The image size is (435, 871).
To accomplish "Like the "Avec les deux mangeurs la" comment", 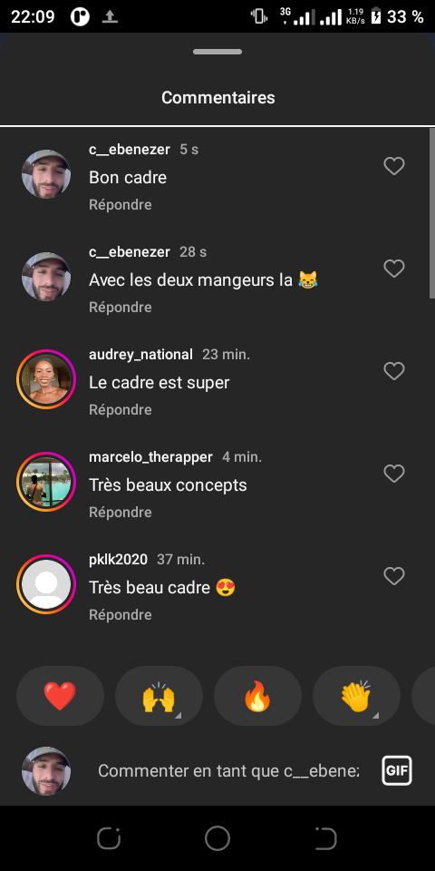I will click(x=394, y=269).
